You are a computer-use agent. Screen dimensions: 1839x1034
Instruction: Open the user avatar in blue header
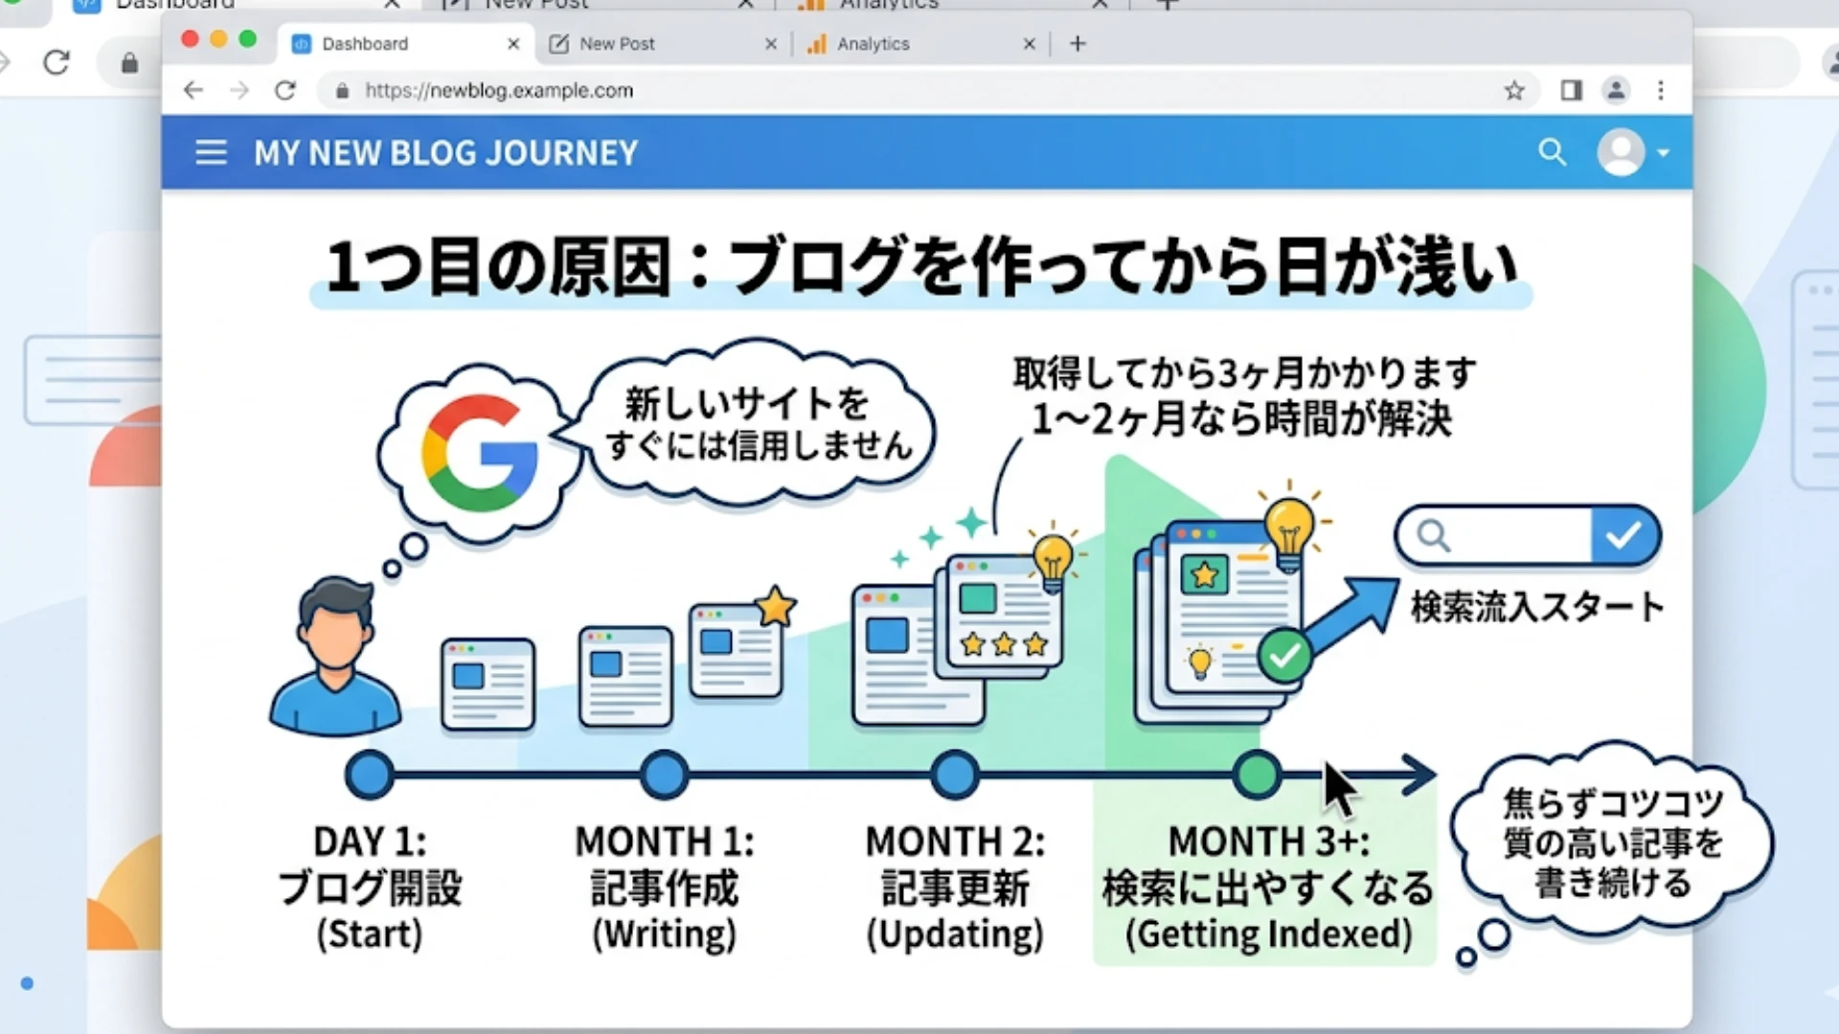(x=1621, y=152)
